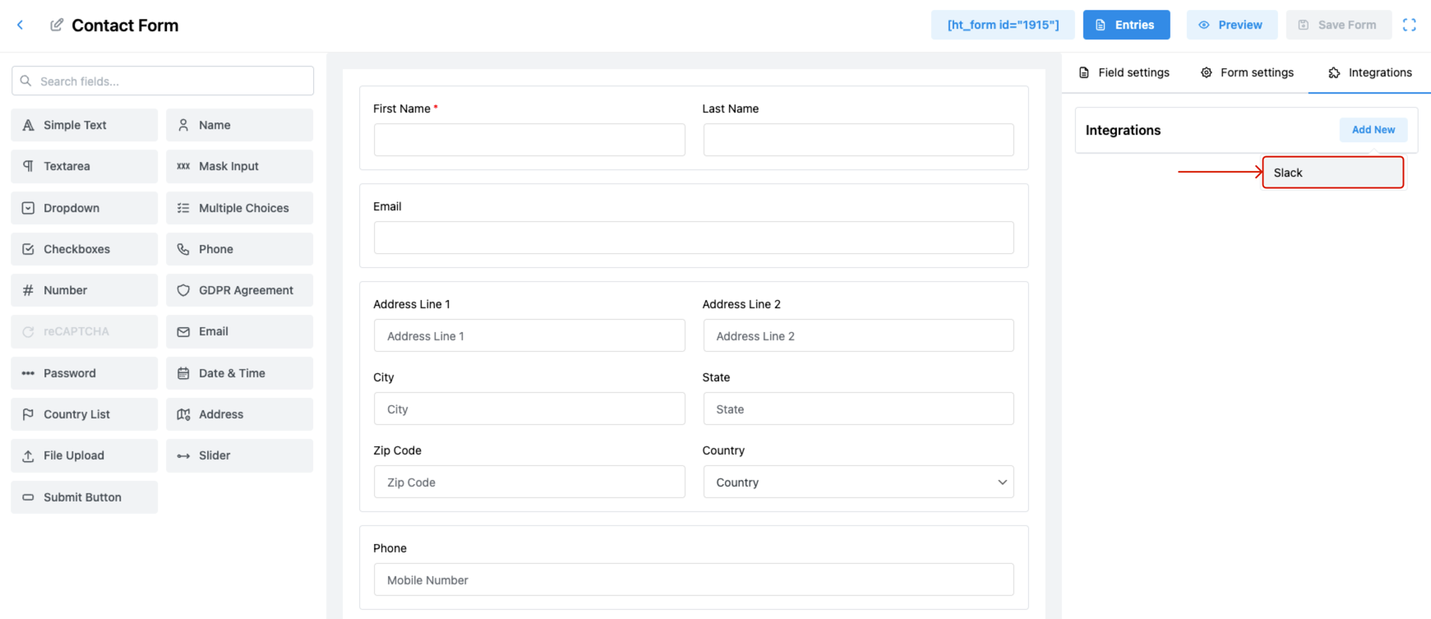Add an Address field from sidebar
Image resolution: width=1431 pixels, height=619 pixels.
coord(239,414)
